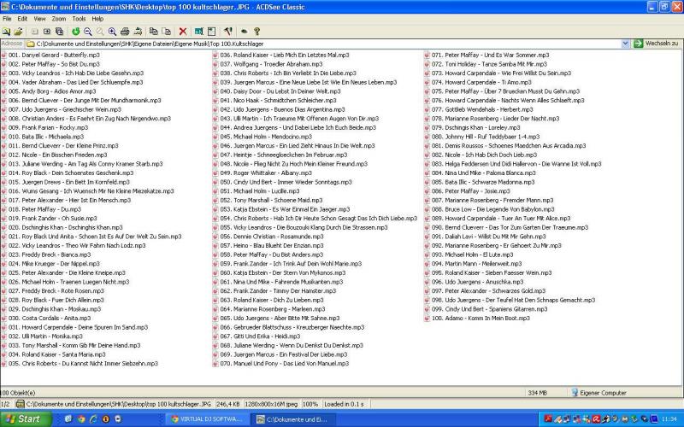Click '070. Manuel Und Pony - Das Lied Von Manuel.mp3'
The height and width of the screenshot is (427, 684).
(285, 364)
